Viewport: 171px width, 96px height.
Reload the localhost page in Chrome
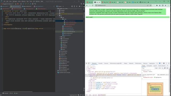pyautogui.click(x=93, y=5)
